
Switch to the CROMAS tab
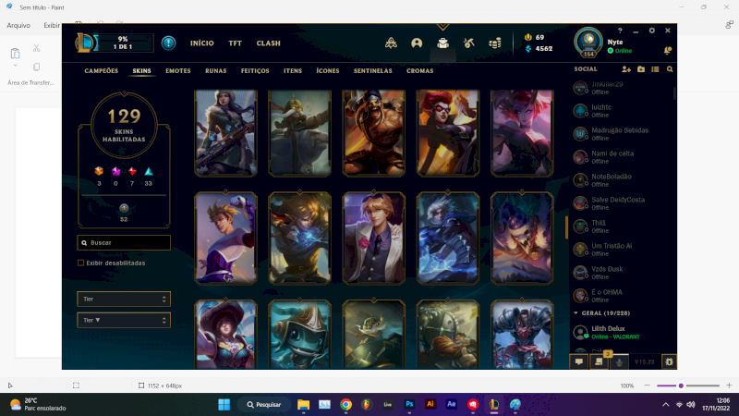(420, 71)
